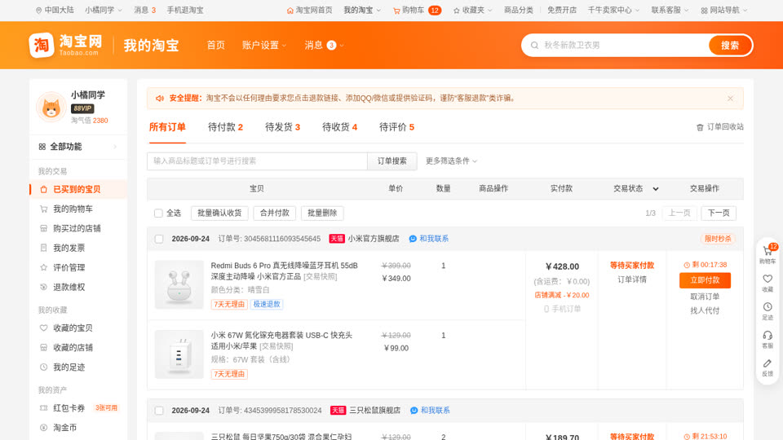Switch to the 待付款 tab
The height and width of the screenshot is (440, 783).
[x=225, y=127]
